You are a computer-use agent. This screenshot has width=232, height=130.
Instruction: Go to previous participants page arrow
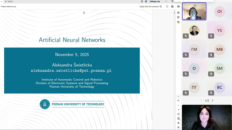(x=201, y=101)
